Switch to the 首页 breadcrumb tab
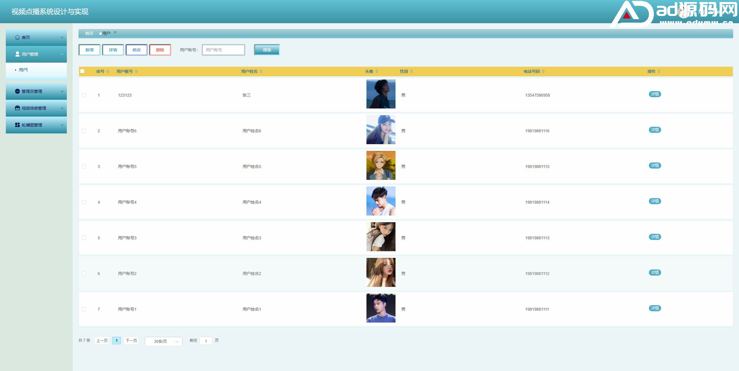739x371 pixels. click(89, 33)
